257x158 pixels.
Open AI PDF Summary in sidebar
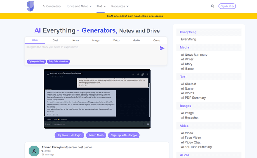tap(193, 98)
